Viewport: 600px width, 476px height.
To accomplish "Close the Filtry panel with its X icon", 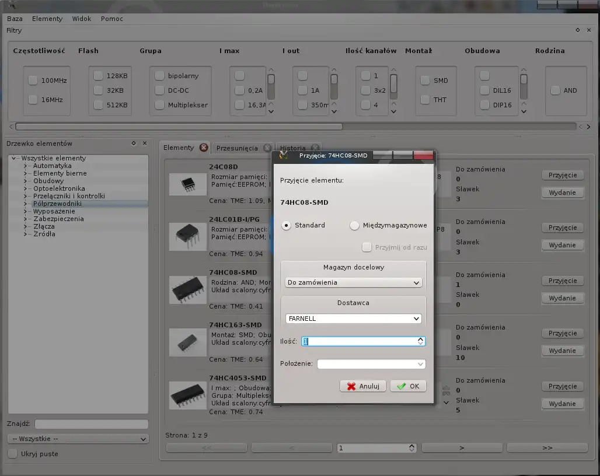I will click(x=589, y=30).
